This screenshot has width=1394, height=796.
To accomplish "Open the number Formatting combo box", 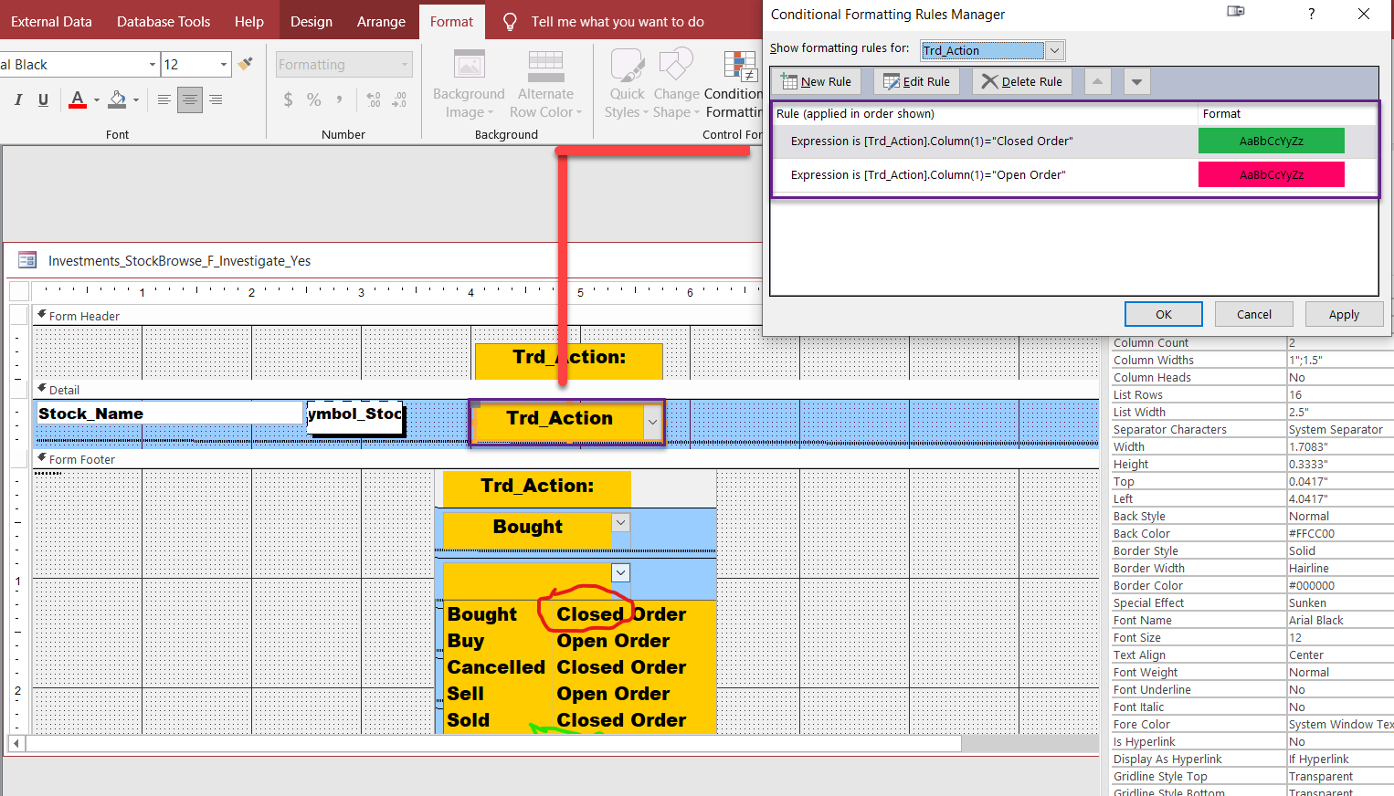I will tap(344, 64).
